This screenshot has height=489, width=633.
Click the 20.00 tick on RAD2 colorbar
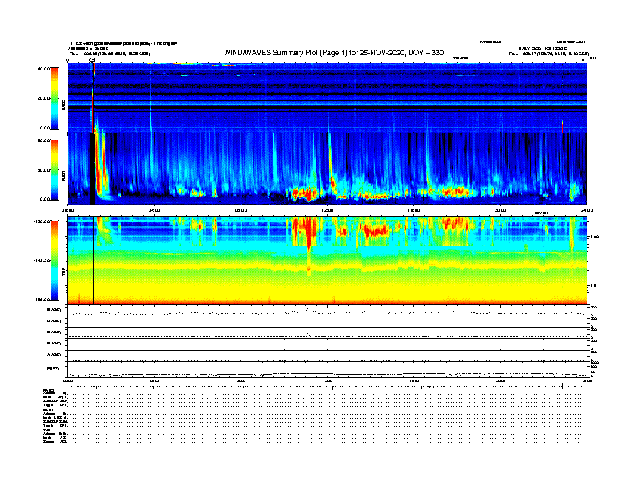(x=43, y=98)
